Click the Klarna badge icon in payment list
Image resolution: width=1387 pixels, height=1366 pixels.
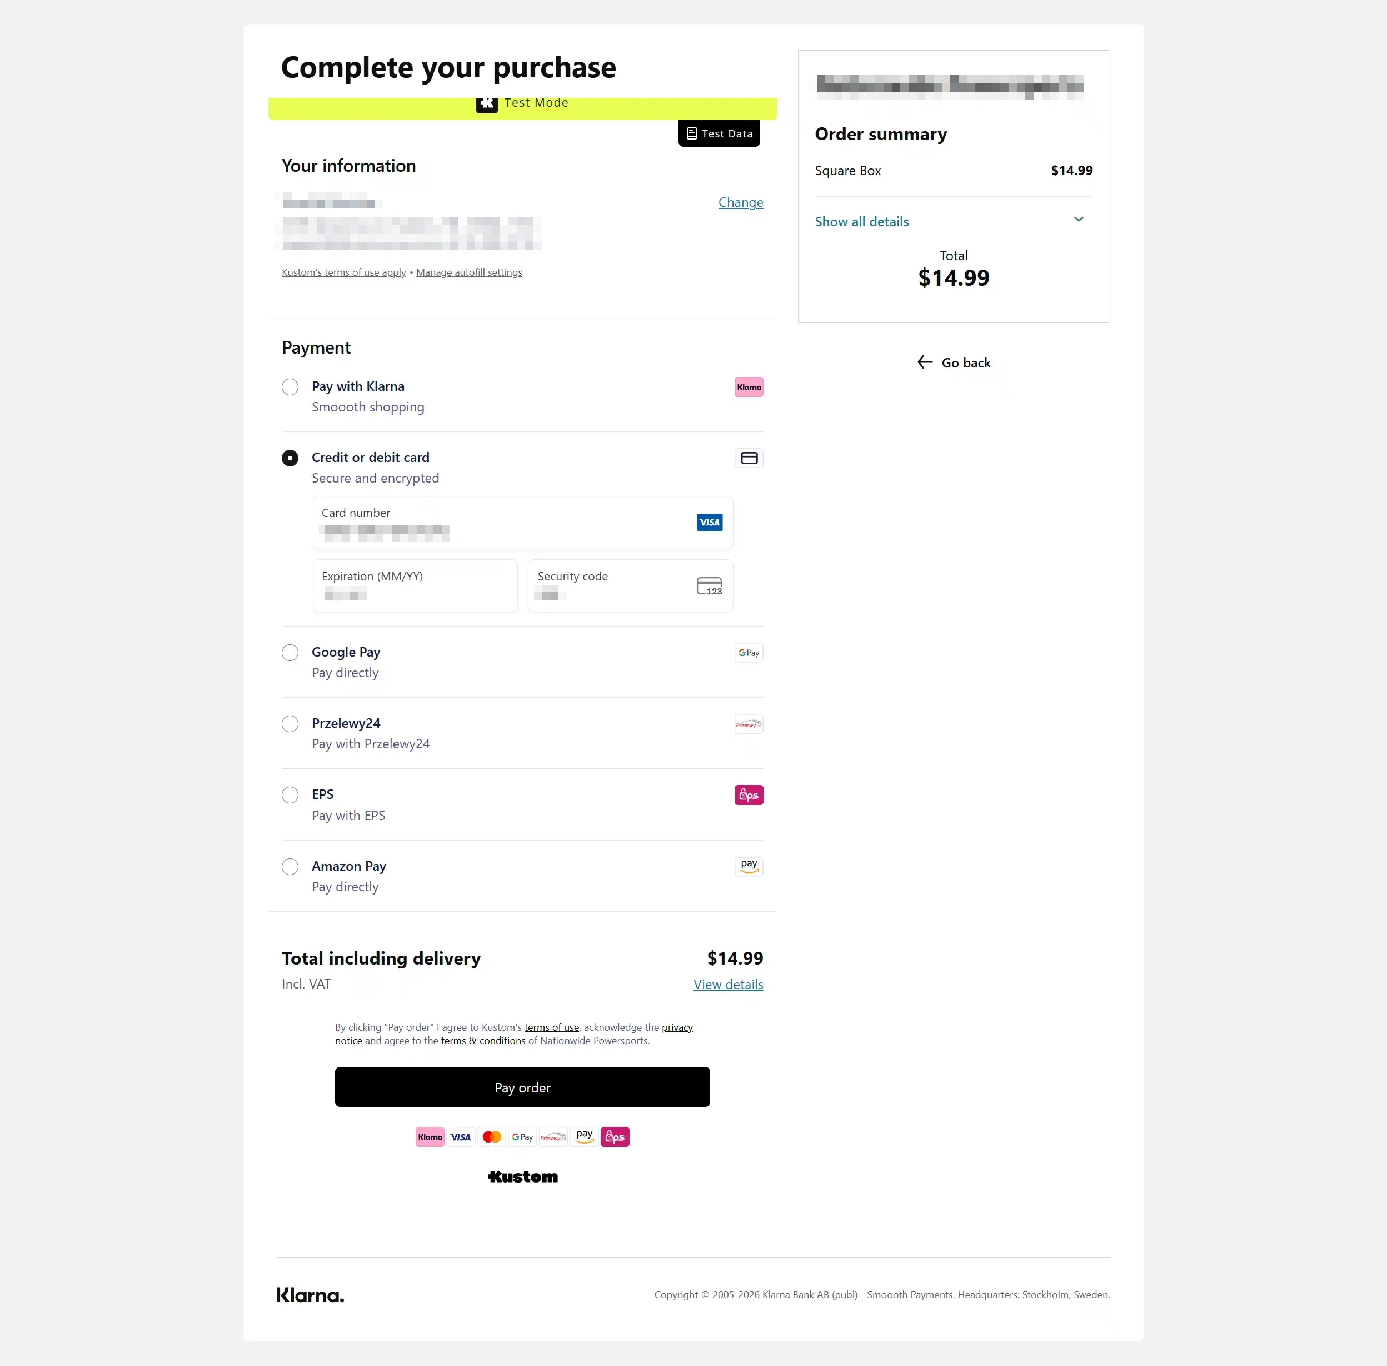point(749,387)
